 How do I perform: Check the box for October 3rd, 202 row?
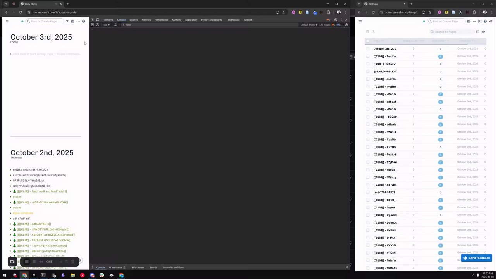click(368, 49)
